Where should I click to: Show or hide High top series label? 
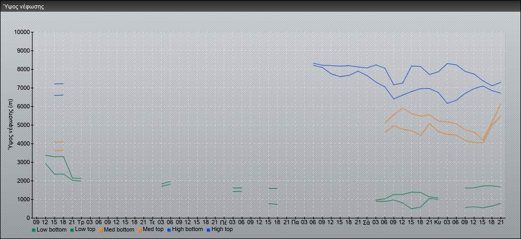(222, 230)
